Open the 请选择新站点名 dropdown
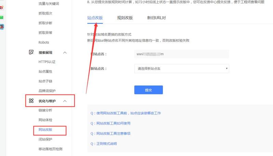Image resolution: width=273 pixels, height=156 pixels. [x=181, y=68]
